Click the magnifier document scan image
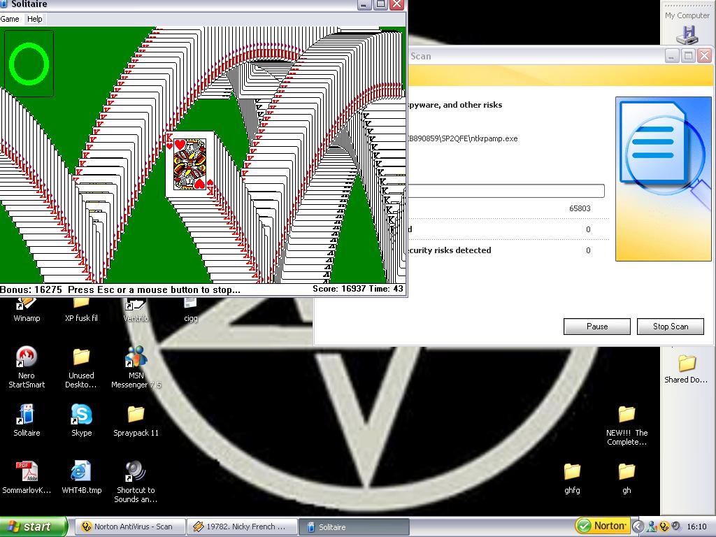716x537 pixels. click(664, 178)
